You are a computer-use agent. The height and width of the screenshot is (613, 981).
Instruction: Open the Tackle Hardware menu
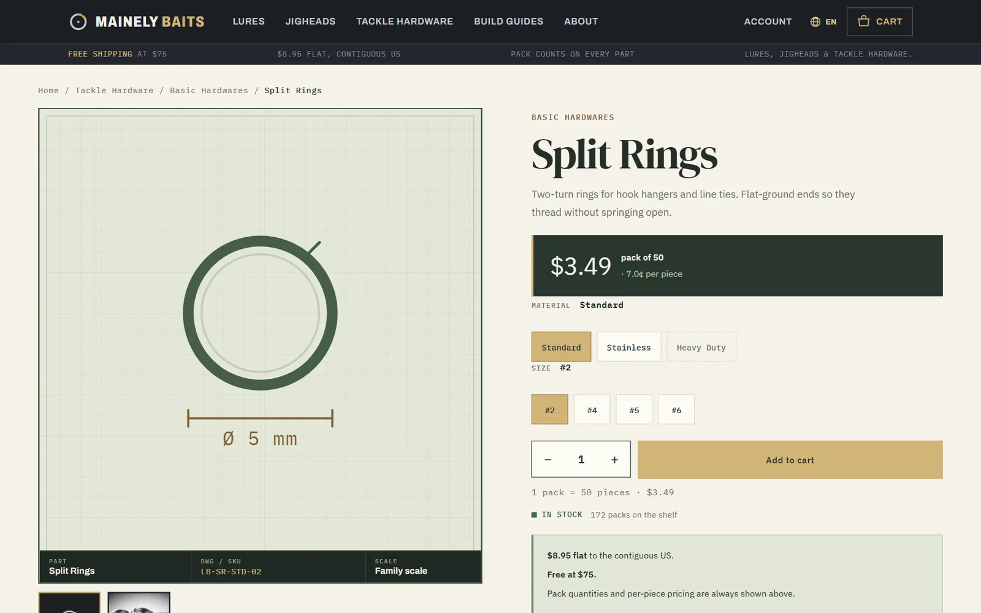click(405, 21)
